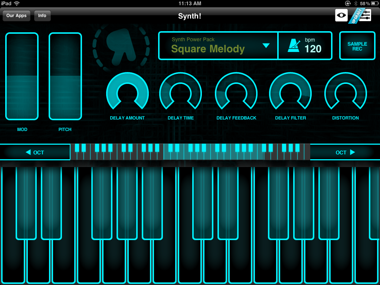Click the arrow logo in dashed circle

coord(121,48)
